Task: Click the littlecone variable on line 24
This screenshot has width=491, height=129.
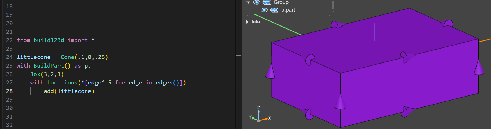Action: [x=34, y=57]
